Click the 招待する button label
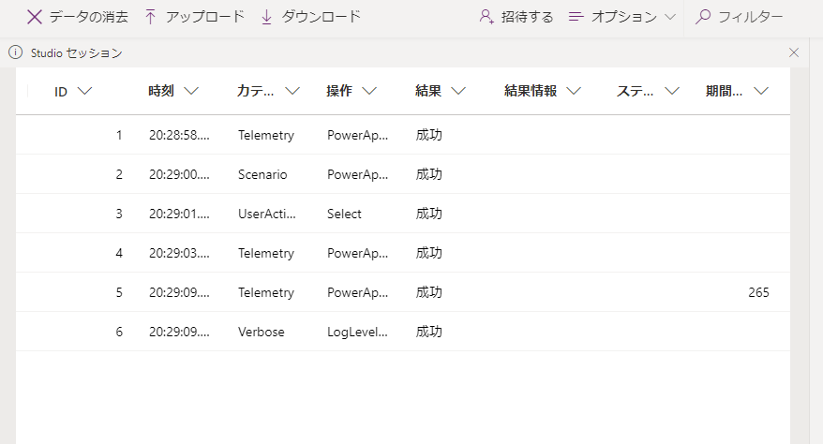Image resolution: width=823 pixels, height=444 pixels. (x=527, y=17)
